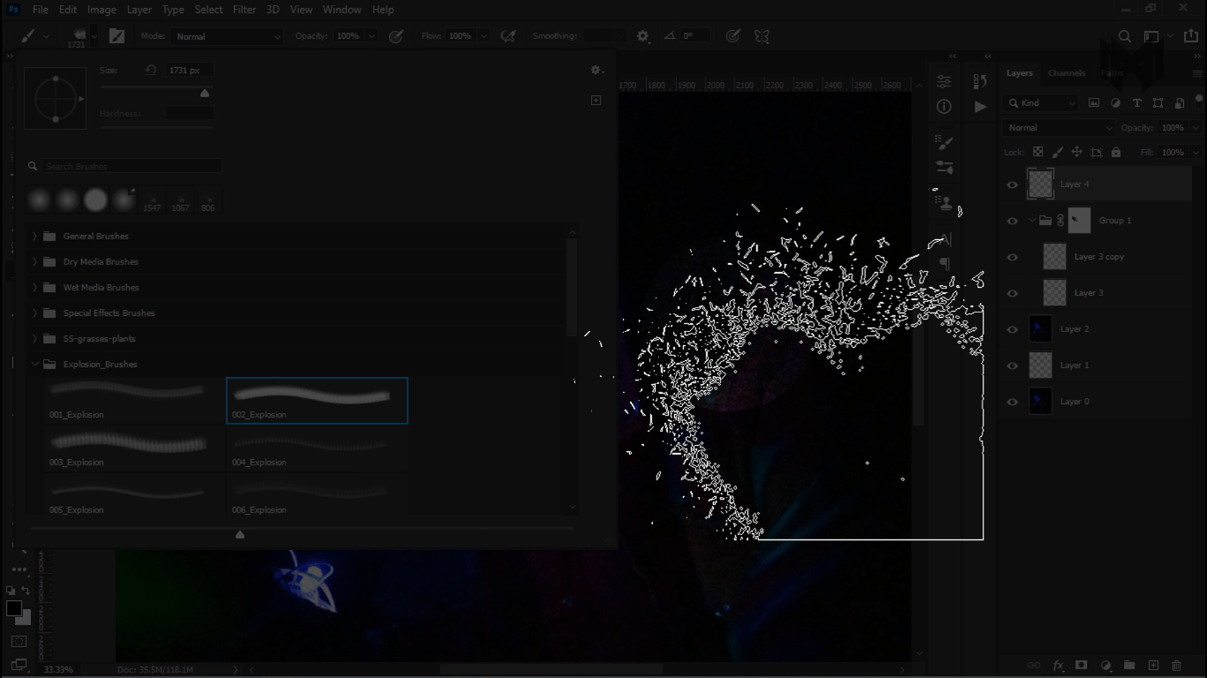Filter layers by type layers icon

click(x=1136, y=103)
